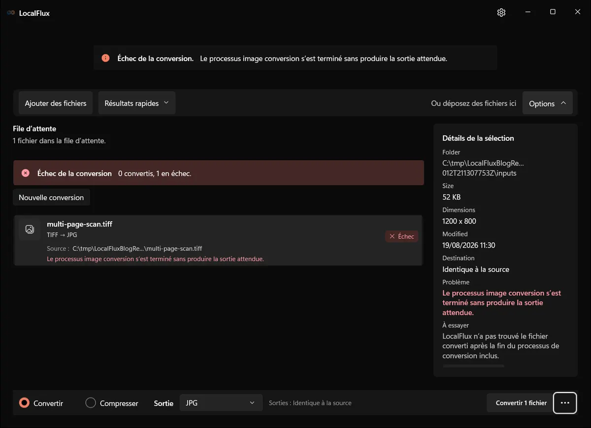Screen dimensions: 591x428
Task: Click the Ou déposez des fichiers ici text
Action: tap(474, 103)
